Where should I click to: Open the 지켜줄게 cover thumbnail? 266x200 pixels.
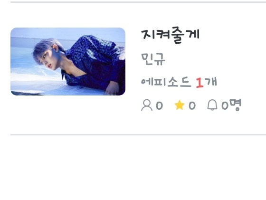pos(68,61)
